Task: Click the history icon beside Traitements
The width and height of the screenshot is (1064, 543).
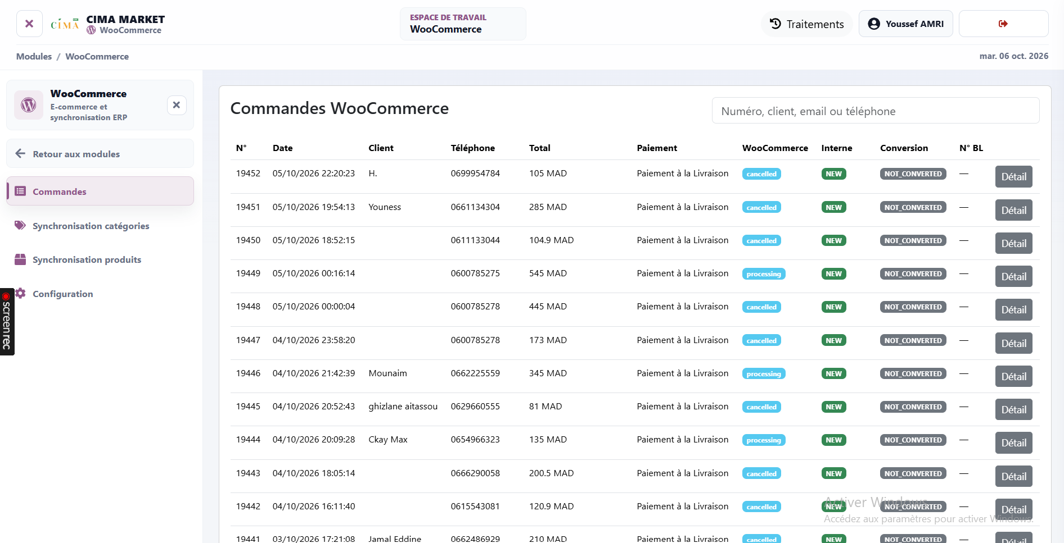Action: coord(776,24)
